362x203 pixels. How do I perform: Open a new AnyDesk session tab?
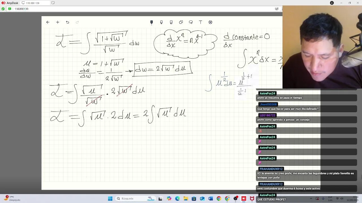click(53, 3)
